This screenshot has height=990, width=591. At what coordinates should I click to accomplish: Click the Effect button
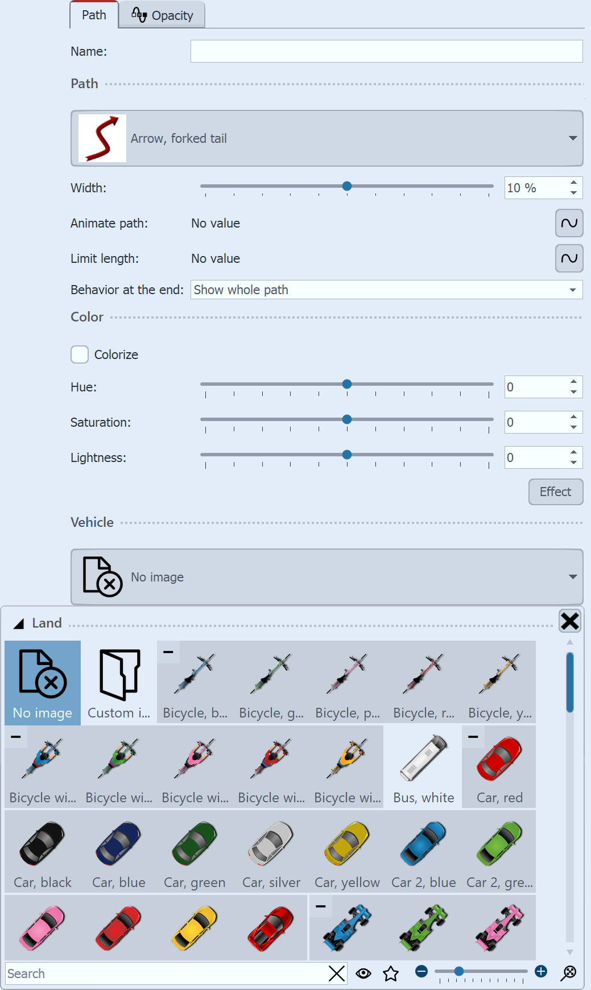[556, 492]
